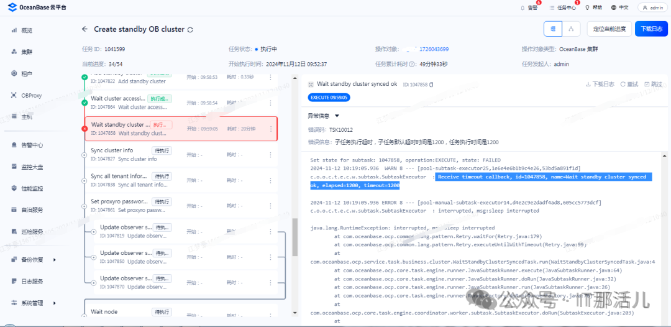Open more options for Wait cluster accessible row
Viewport: 671px width, 327px height.
coord(270,103)
